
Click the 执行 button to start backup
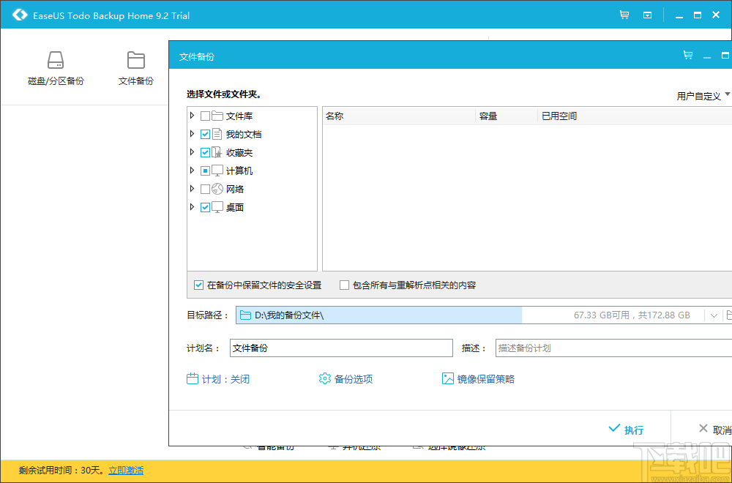pyautogui.click(x=627, y=430)
